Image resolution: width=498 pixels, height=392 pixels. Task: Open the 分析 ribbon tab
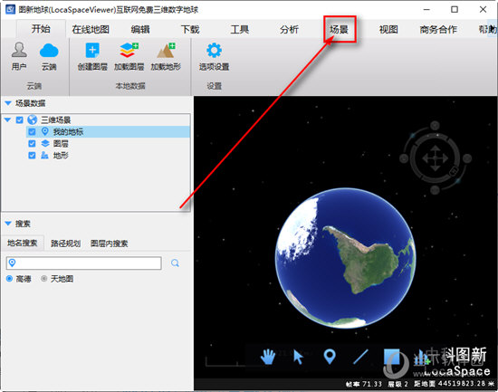point(290,30)
